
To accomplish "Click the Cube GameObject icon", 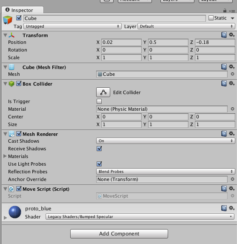I will click(8, 20).
